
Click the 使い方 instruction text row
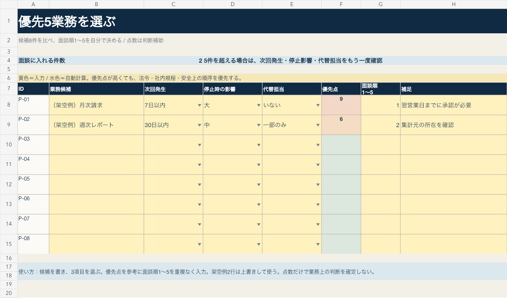tap(262, 271)
